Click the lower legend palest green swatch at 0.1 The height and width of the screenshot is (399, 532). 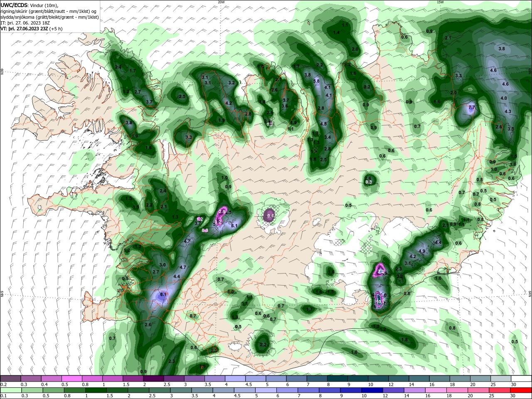click(x=11, y=390)
